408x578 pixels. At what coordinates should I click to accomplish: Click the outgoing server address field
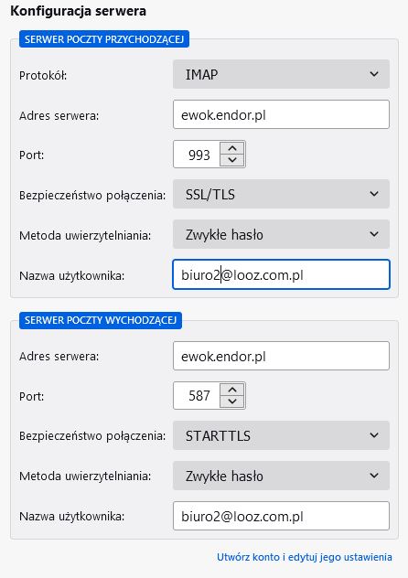pos(281,356)
